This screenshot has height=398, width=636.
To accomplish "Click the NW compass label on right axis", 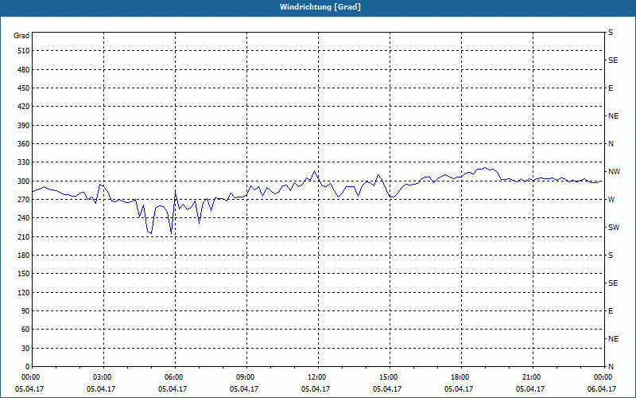I will click(x=614, y=172).
